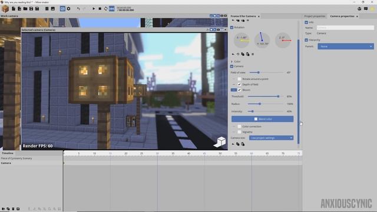Create a new project from the toolbar
This screenshot has width=377, height=212.
(14, 9)
